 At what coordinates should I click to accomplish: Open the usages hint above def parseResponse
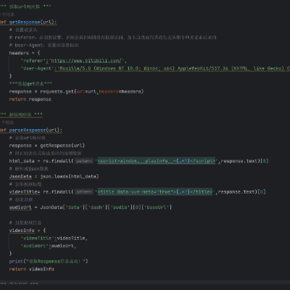point(7,123)
